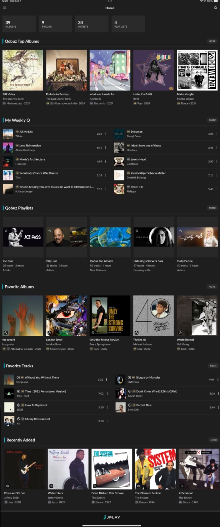Open options for Without You Without Them

coord(107,380)
